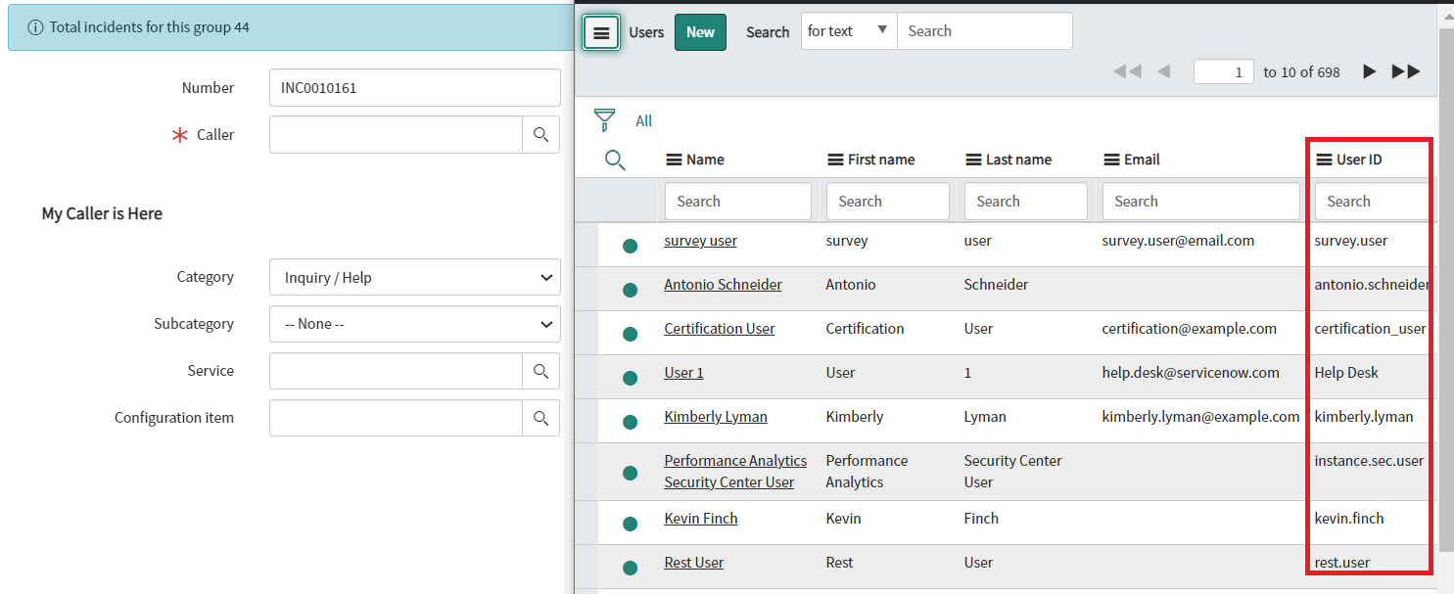Go to next page arrow
The image size is (1454, 594).
pos(1370,71)
